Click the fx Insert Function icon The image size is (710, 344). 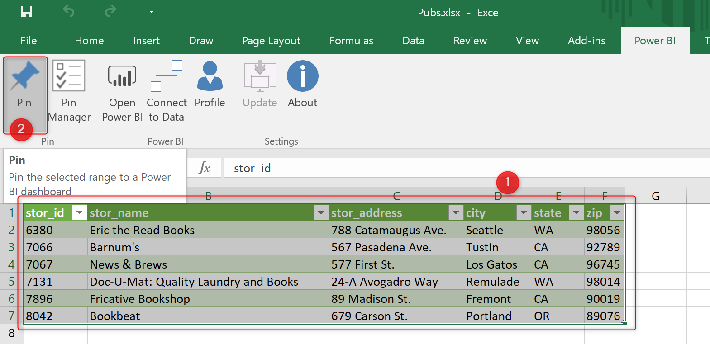tap(204, 168)
